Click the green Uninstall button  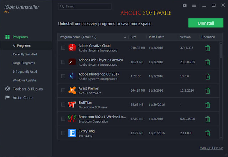tap(206, 23)
